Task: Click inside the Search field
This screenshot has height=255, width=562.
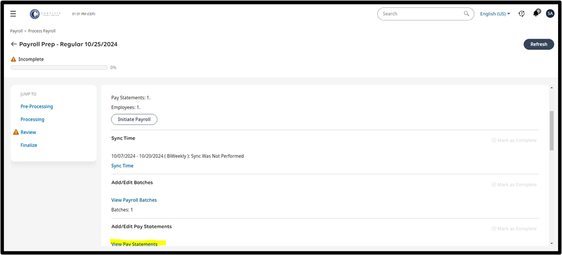Action: (x=426, y=14)
